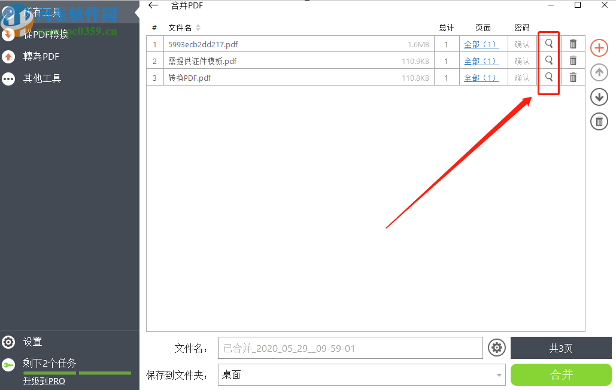Click the green 合并 button to merge
Viewport: 616px width, 390px height.
click(x=561, y=374)
